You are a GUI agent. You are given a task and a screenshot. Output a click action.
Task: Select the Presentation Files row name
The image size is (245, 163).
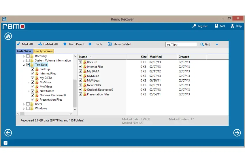point(98,94)
